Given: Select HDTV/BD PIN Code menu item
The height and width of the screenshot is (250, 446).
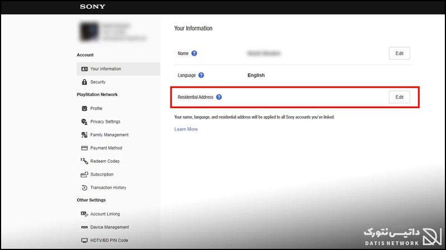Looking at the screenshot, I should [109, 241].
